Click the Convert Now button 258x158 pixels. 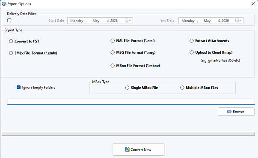click(x=139, y=149)
